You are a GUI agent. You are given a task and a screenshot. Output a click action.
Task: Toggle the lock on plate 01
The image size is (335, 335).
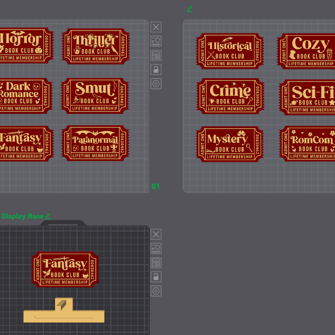(156, 70)
